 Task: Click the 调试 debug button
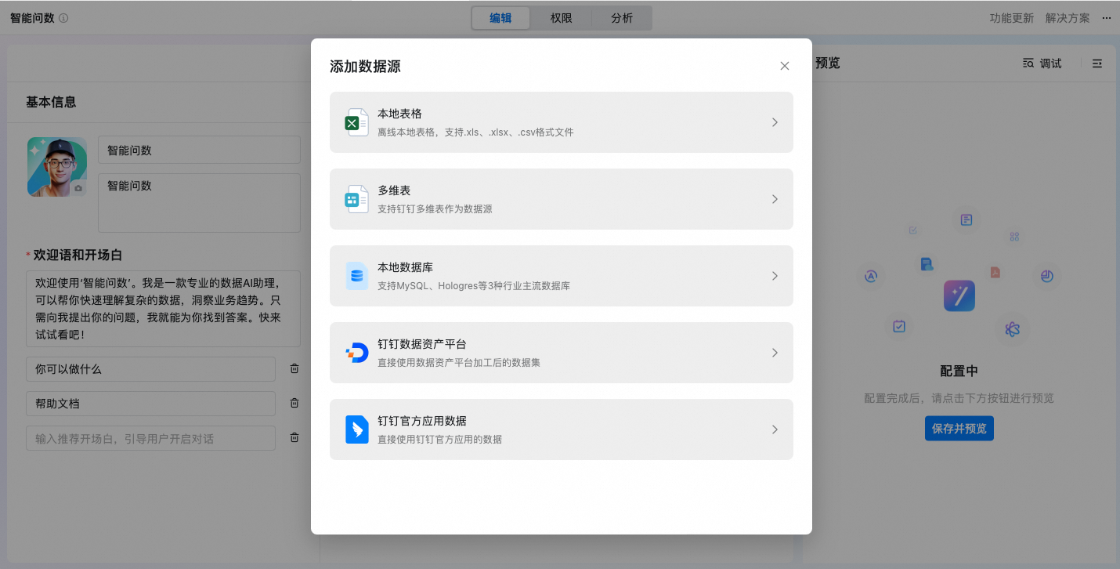pos(1042,63)
